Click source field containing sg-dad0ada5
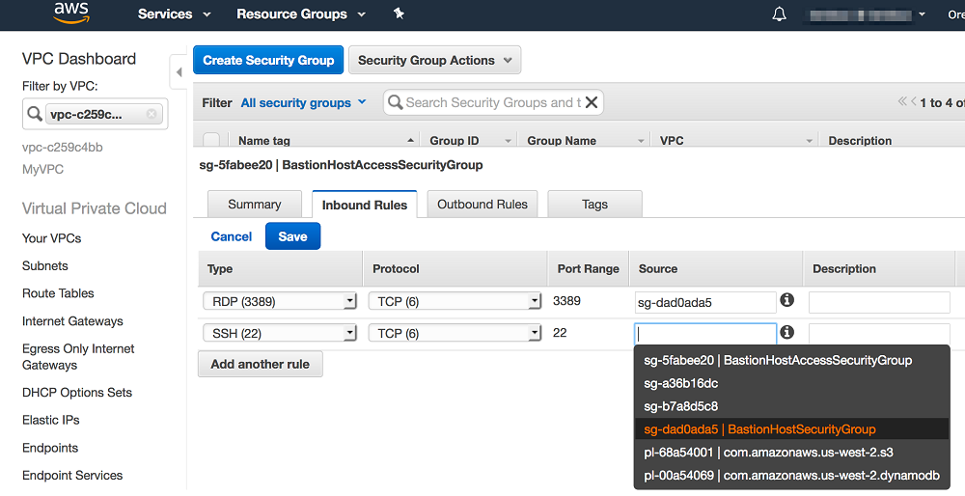 coord(705,302)
